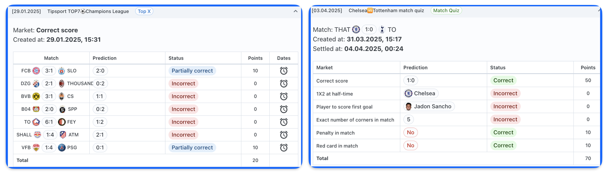Collapse the Chelsea-Tottenham match quiz panel
The height and width of the screenshot is (173, 608).
point(600,10)
